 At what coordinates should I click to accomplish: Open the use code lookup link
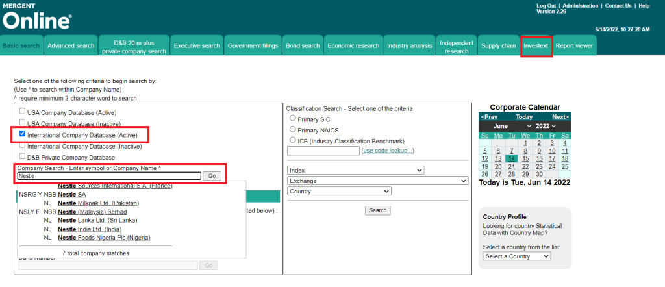[388, 151]
